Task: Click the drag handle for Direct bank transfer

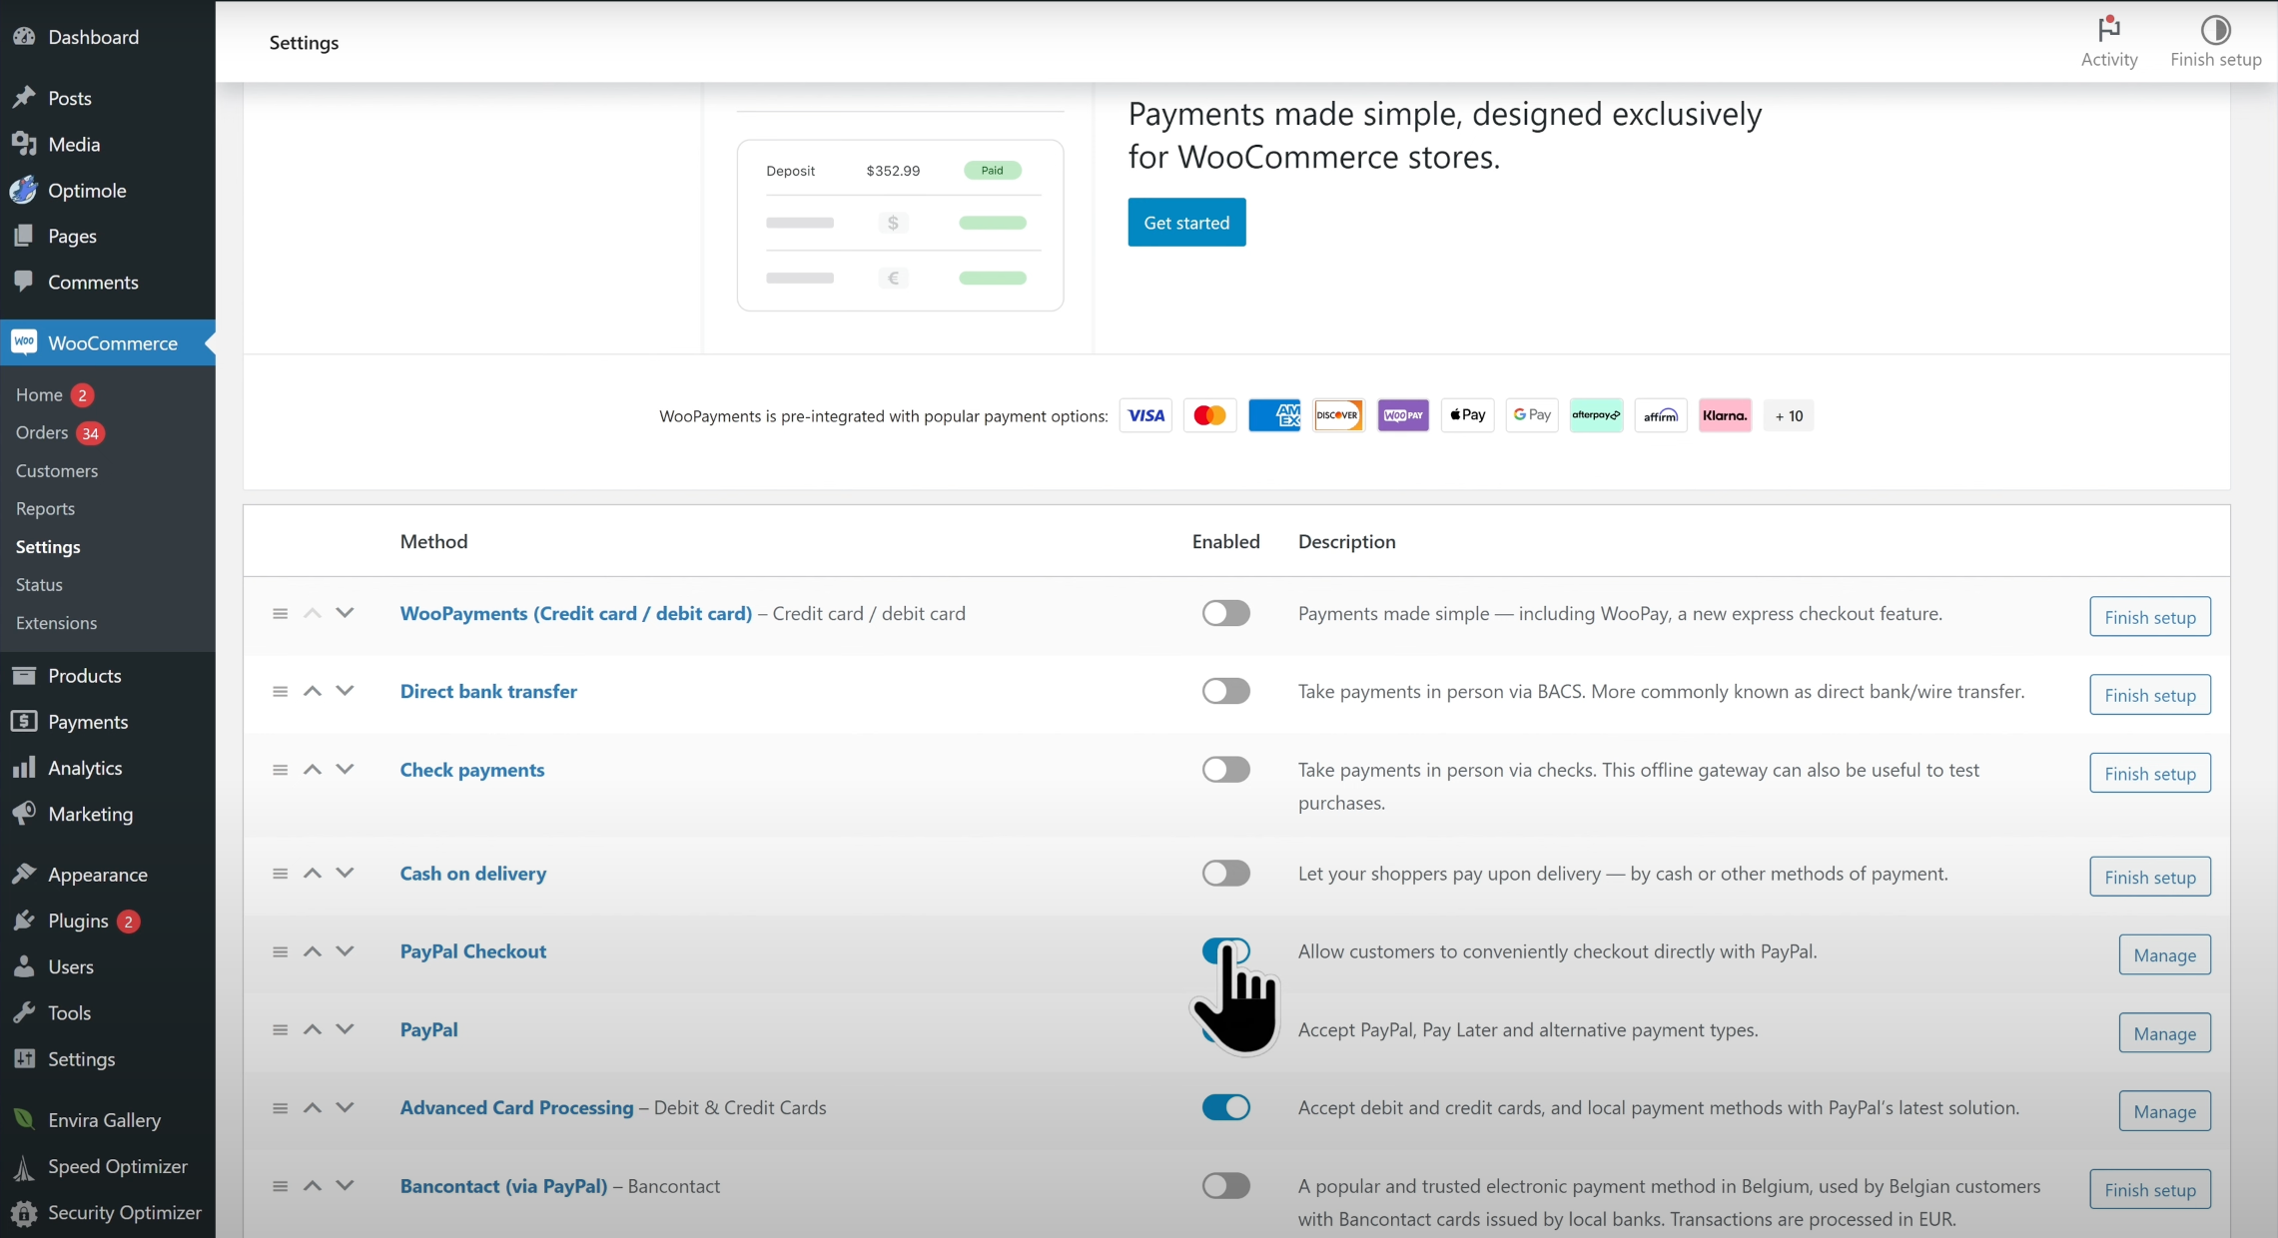Action: coord(280,691)
